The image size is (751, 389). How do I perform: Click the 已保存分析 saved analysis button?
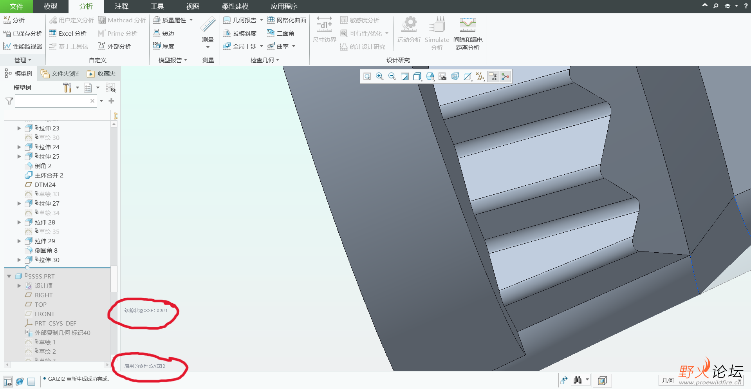(x=23, y=33)
